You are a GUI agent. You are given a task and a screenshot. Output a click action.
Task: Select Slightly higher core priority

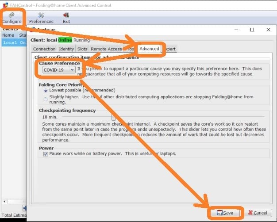46,99
